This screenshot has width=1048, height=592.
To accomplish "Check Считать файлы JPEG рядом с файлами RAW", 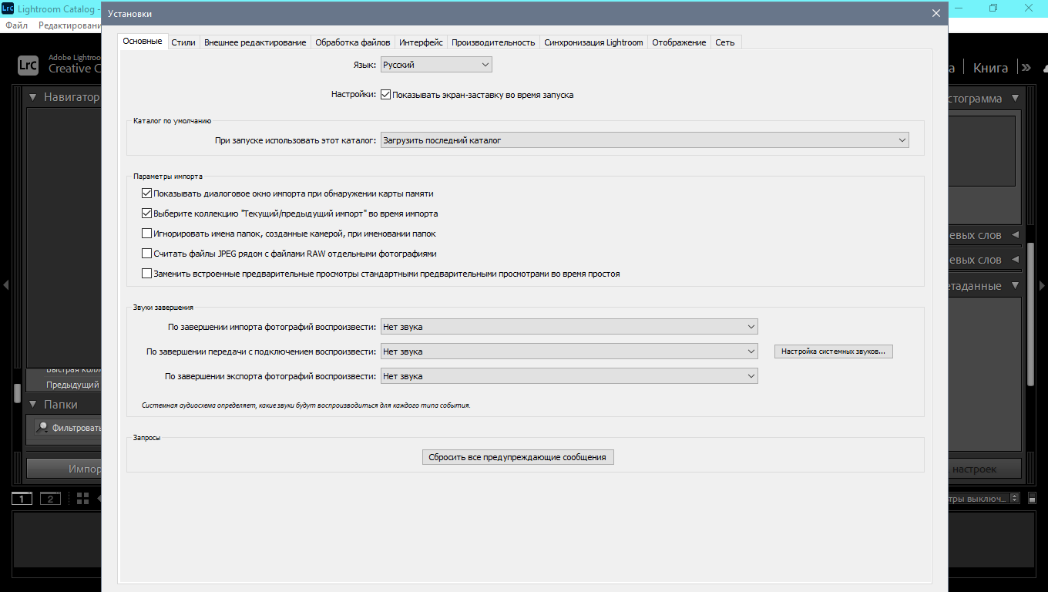I will click(147, 254).
